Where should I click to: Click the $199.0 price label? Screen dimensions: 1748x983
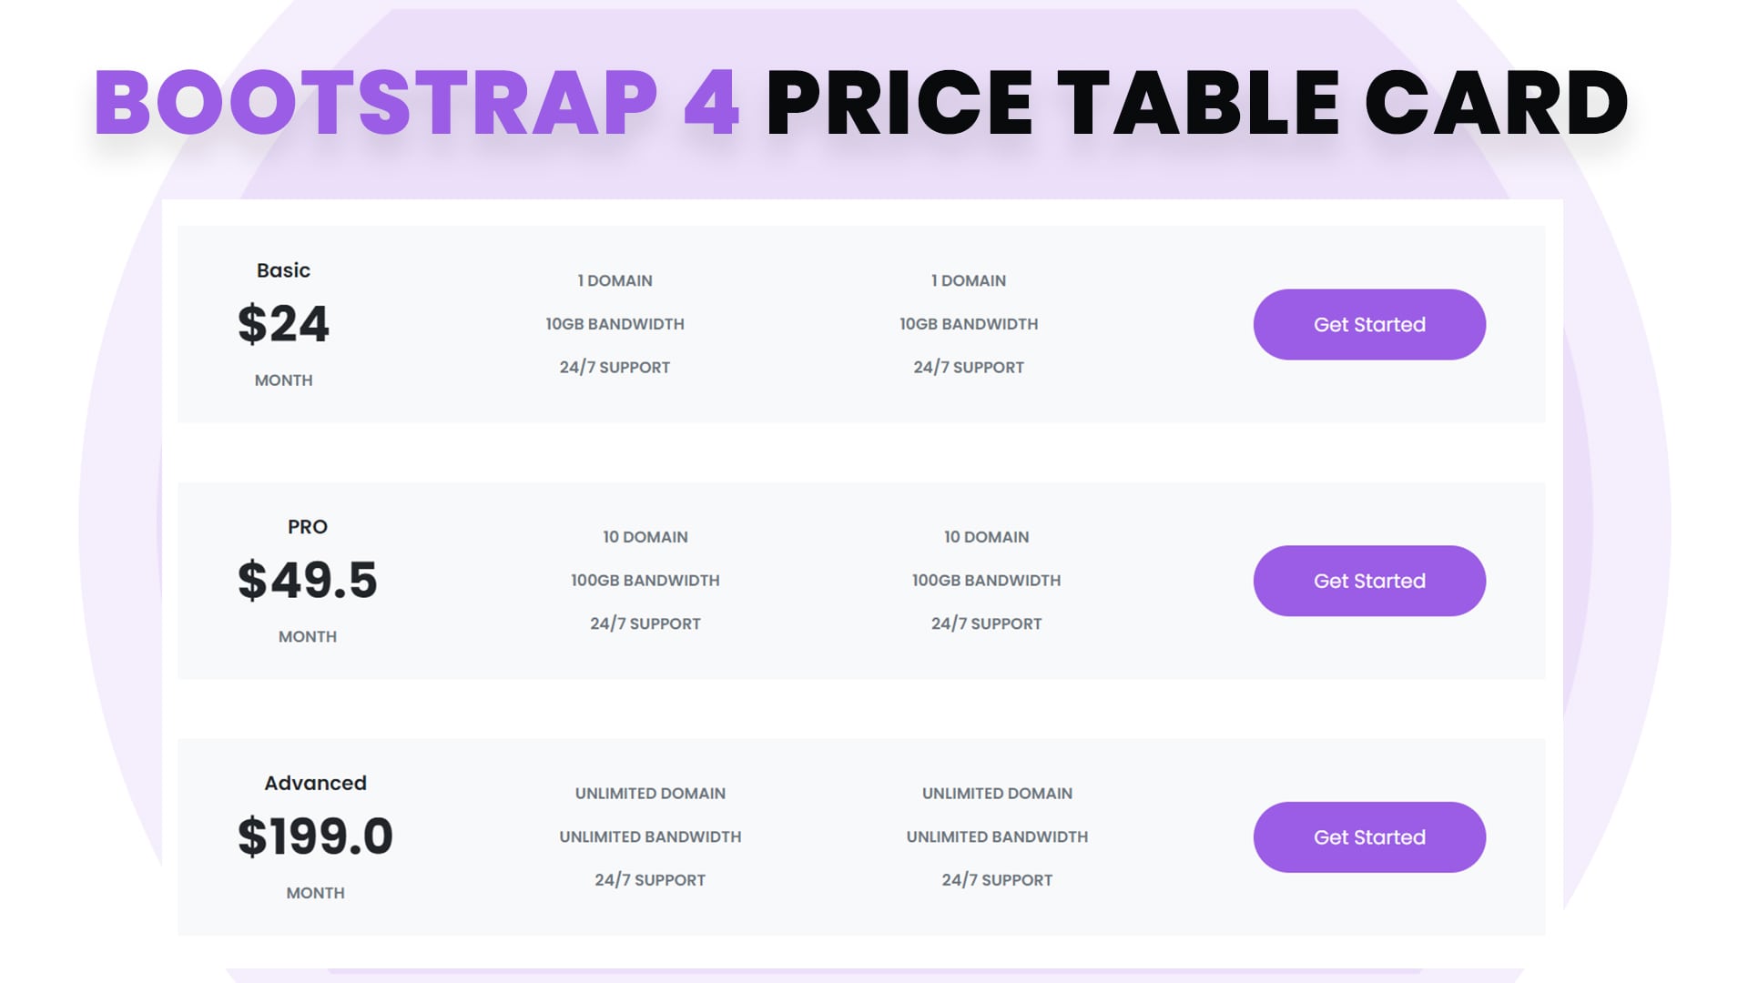click(314, 836)
